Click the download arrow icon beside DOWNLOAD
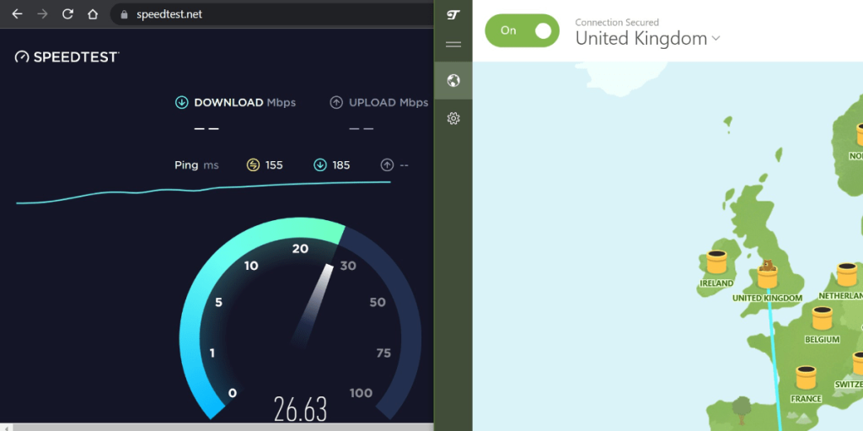The width and height of the screenshot is (863, 431). [182, 103]
